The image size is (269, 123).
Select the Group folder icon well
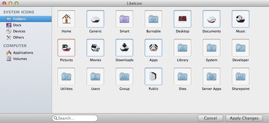(x=124, y=76)
